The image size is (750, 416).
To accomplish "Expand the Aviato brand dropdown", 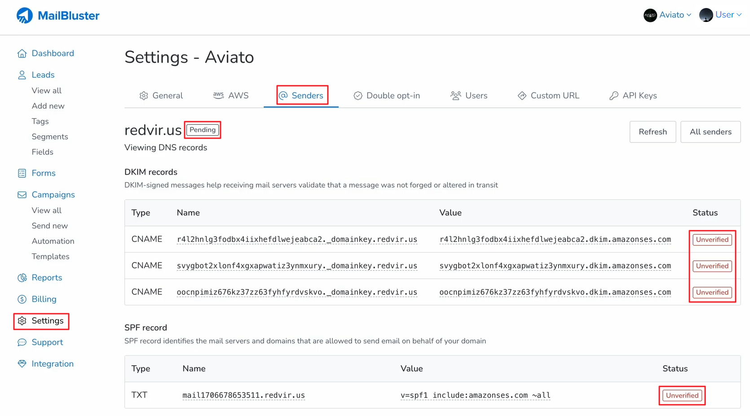I will (667, 15).
